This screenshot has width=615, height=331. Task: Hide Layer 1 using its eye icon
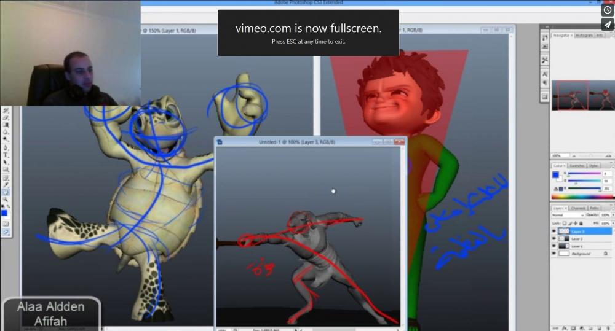click(554, 246)
